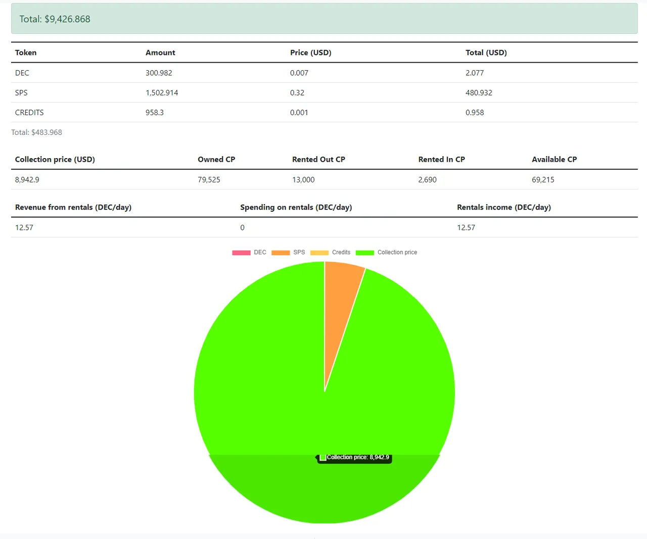Select the Total $9,426.868 banner text
This screenshot has height=539, width=647.
click(55, 19)
